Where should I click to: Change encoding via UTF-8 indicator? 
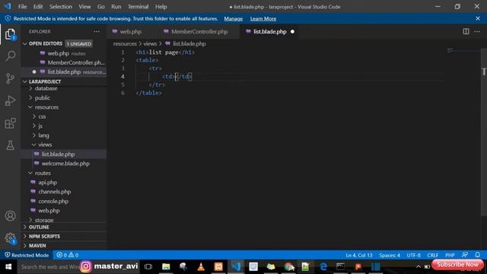point(413,255)
